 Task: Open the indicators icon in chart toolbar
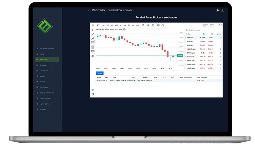coord(148,25)
